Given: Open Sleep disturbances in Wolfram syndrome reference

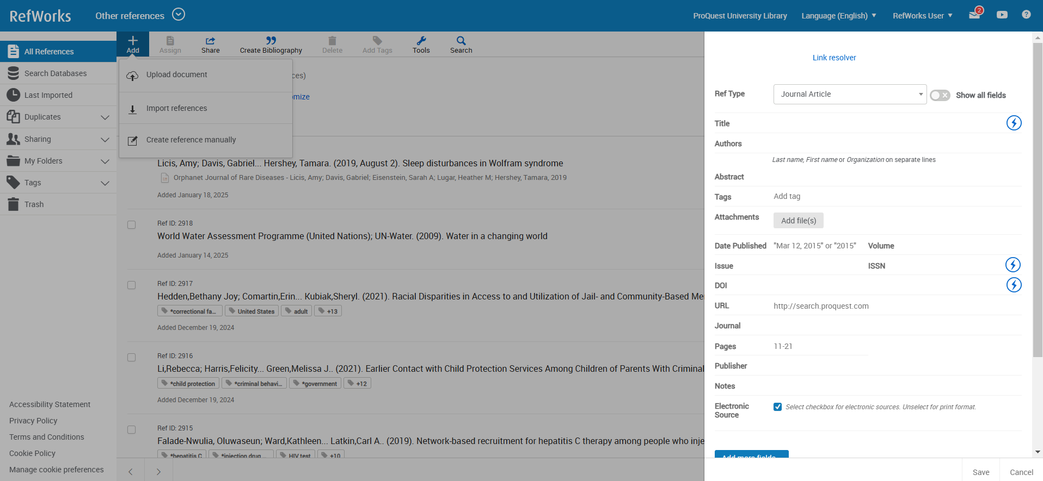Looking at the screenshot, I should (x=360, y=163).
